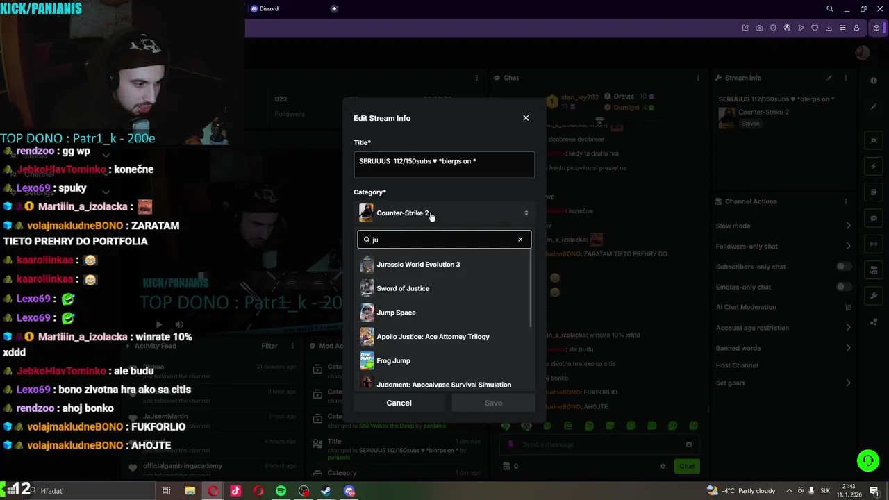Expand Slow mode settings
Viewport: 889px width, 500px height.
[783, 226]
